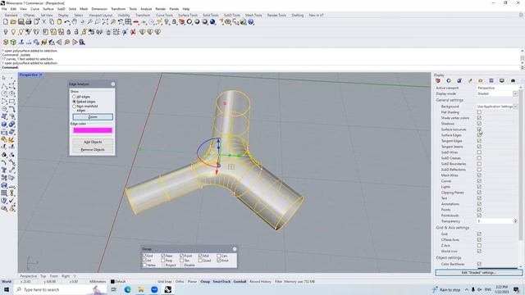The height and width of the screenshot is (295, 525).
Task: Toggle Gumball in the status bar
Action: tap(240, 282)
